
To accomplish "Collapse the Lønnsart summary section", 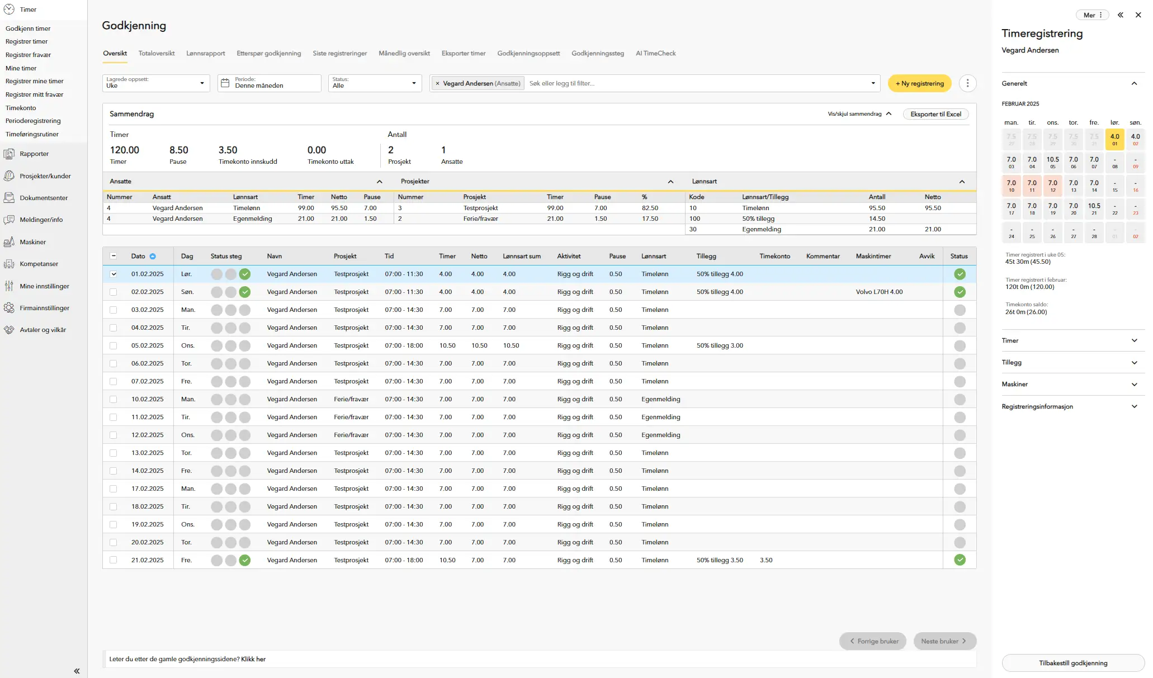I will (962, 182).
